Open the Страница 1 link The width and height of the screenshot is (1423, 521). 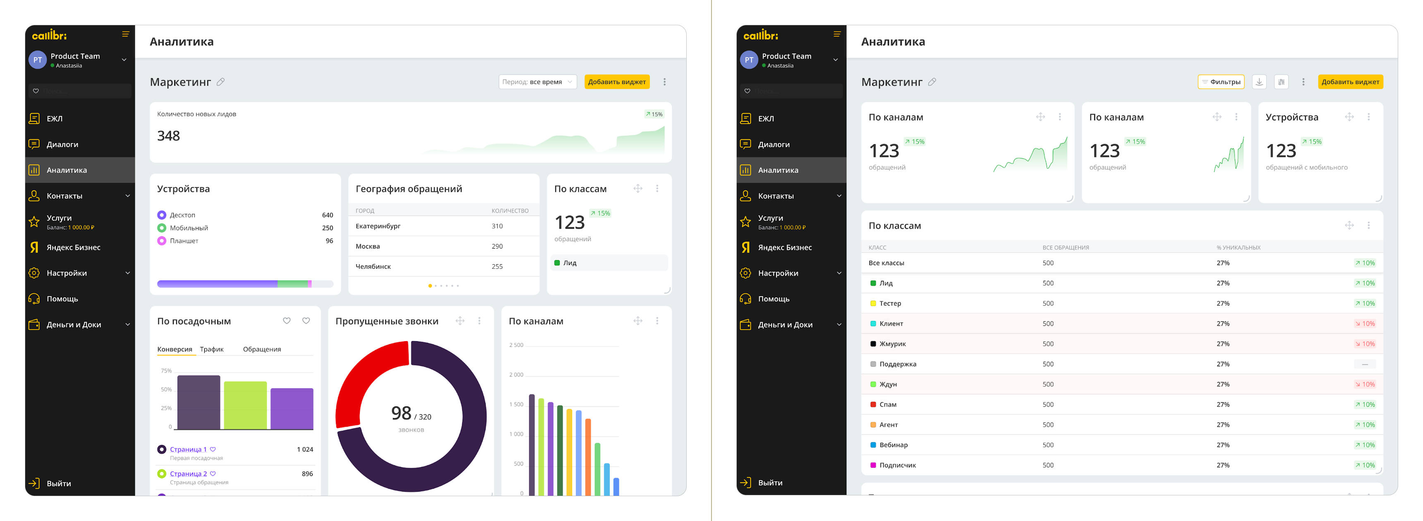188,449
